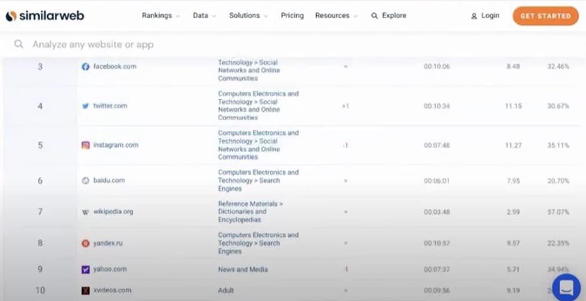Click the 00:10:57 visit duration
This screenshot has height=301, width=586.
(x=437, y=244)
